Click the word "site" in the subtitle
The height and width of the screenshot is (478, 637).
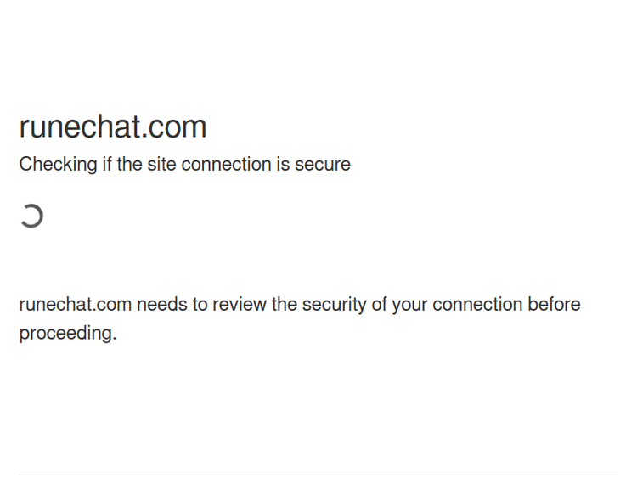tap(161, 165)
